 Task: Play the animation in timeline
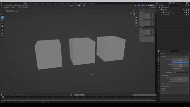pos(80,95)
